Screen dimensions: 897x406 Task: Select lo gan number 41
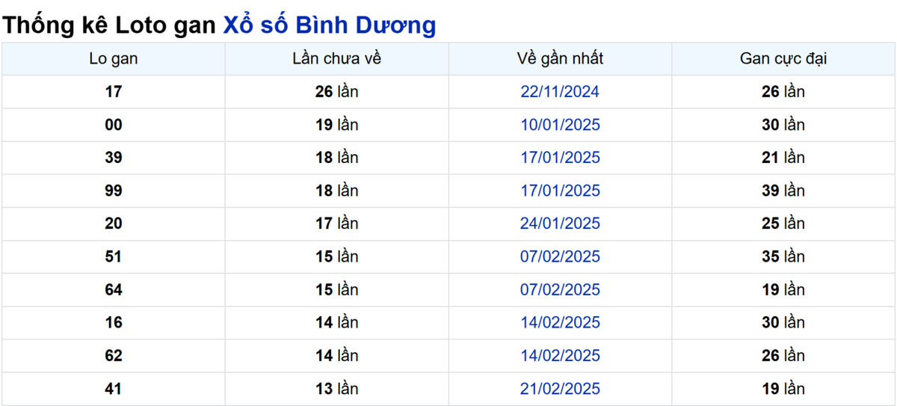point(113,389)
